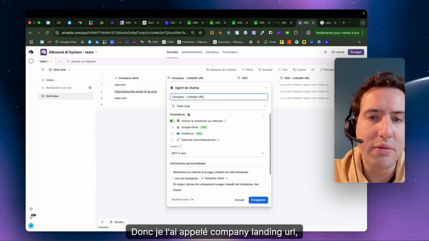
Task: Click the browser reload icon
Action: click(47, 33)
